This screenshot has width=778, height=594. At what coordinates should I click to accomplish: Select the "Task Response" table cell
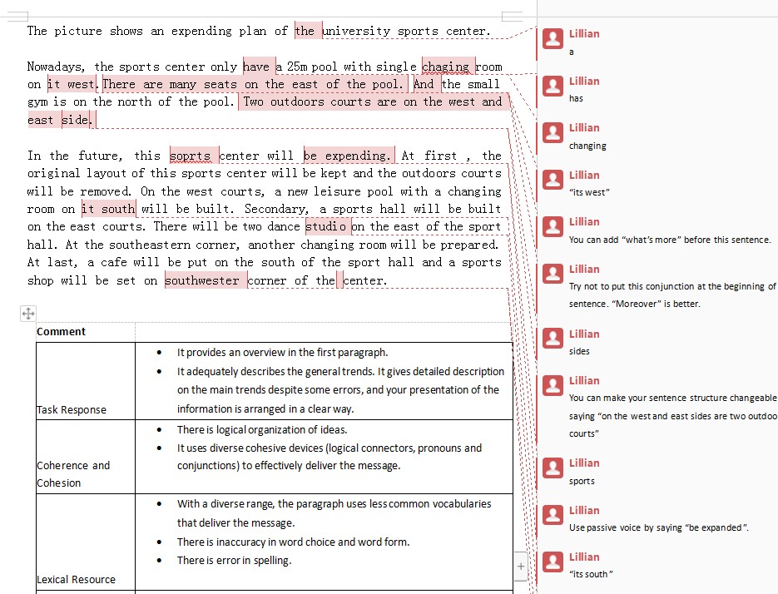click(x=86, y=381)
